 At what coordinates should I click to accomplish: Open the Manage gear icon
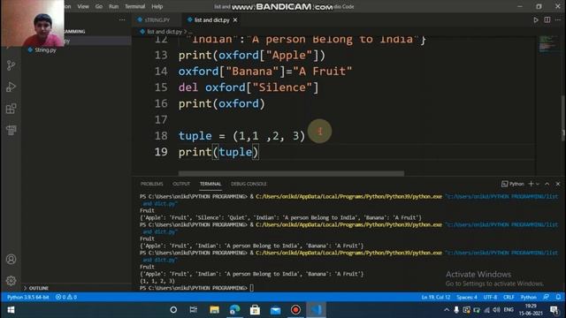coord(11,281)
